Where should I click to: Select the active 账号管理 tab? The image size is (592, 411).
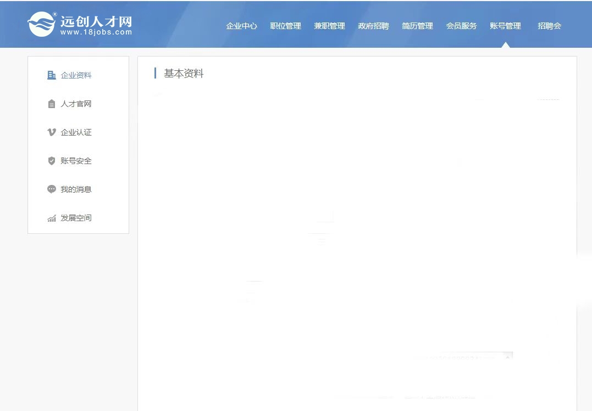(505, 26)
